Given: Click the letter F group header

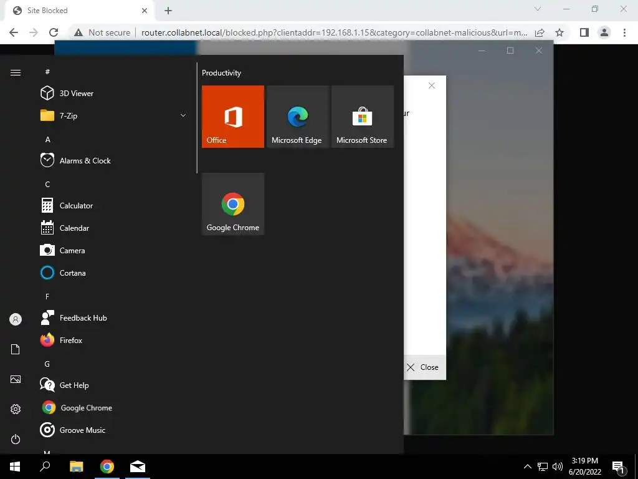Looking at the screenshot, I should [x=47, y=296].
